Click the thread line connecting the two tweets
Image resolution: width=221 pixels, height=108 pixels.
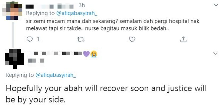13,34
